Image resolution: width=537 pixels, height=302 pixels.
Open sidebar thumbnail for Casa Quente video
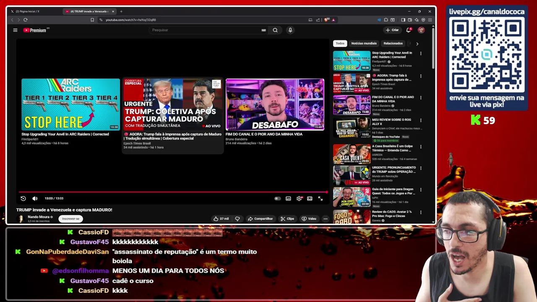click(352, 154)
